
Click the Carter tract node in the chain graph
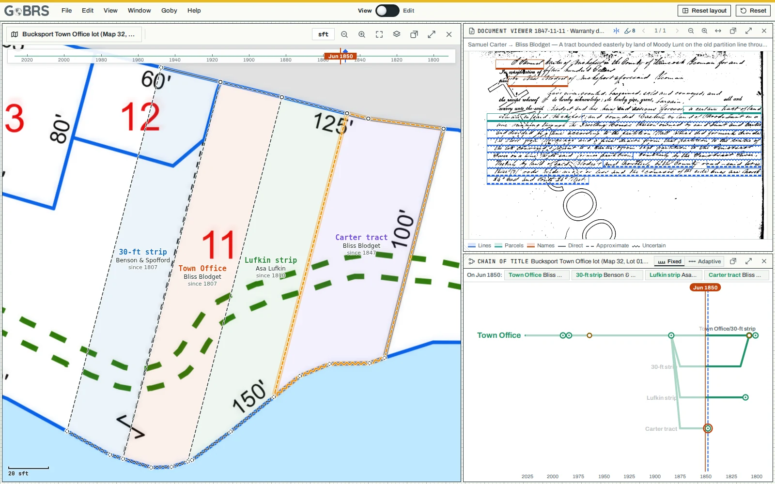pyautogui.click(x=708, y=428)
